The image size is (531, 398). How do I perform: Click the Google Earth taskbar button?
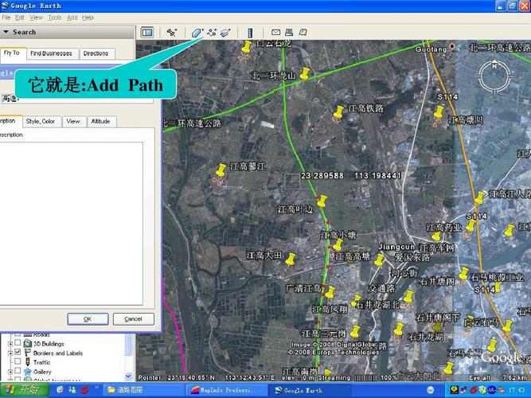309,390
